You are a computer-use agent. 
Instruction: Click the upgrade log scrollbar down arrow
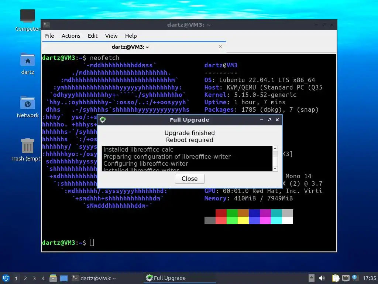pos(275,169)
